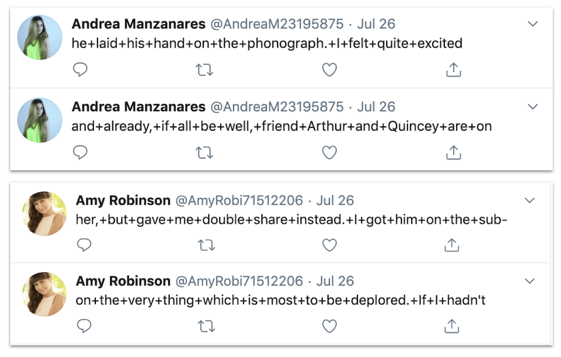Open Andrea Manzanares profile from first tweet name
Screen dimensions: 561x357
(138, 24)
